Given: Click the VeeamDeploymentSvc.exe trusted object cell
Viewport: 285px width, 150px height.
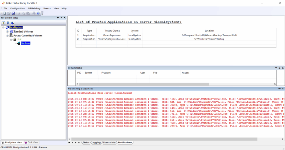Looking at the screenshot, I should pyautogui.click(x=112, y=39).
